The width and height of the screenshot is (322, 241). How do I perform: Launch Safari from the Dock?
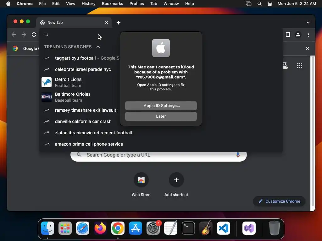(x=83, y=228)
